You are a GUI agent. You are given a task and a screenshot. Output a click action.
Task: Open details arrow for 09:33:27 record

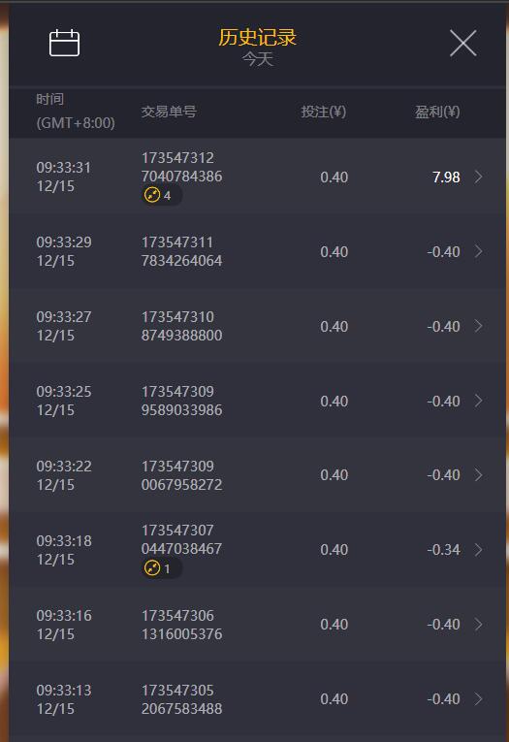tap(478, 326)
